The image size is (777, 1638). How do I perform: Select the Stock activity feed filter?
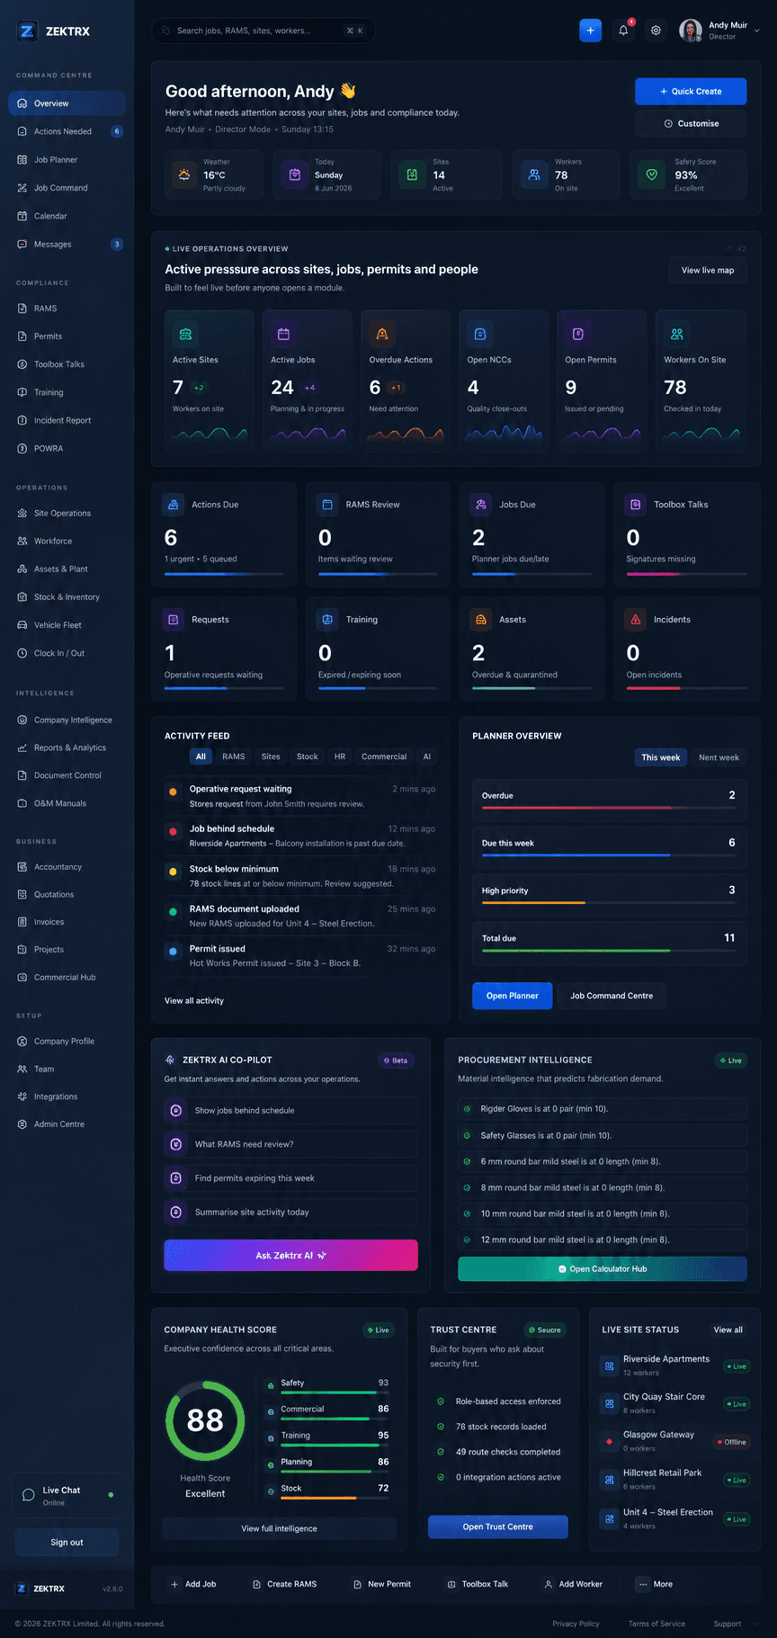(x=308, y=756)
